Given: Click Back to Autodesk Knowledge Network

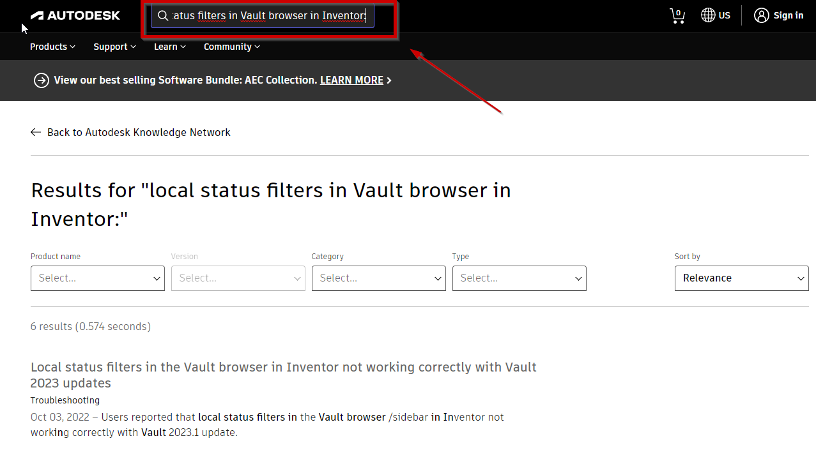Looking at the screenshot, I should pos(139,132).
